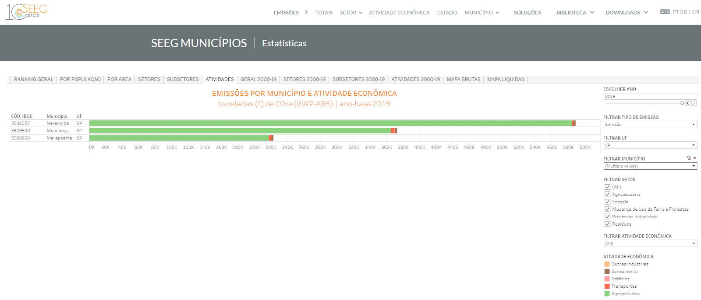Open the ATIVIDADE ECONÔMICA nav link
The height and width of the screenshot is (300, 701).
tap(399, 13)
